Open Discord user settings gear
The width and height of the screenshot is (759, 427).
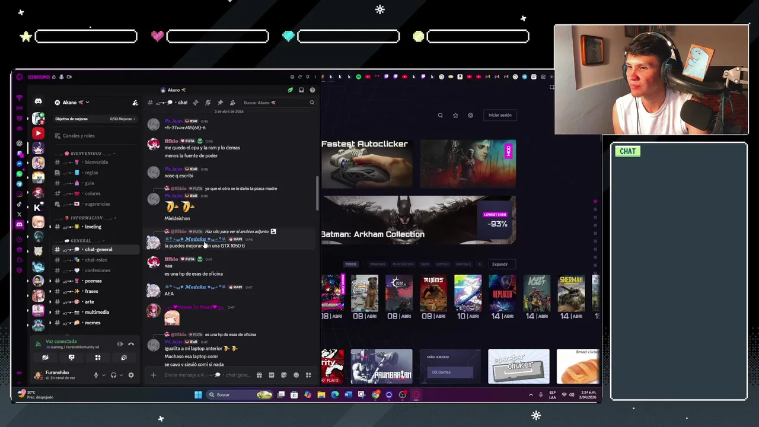pos(131,375)
